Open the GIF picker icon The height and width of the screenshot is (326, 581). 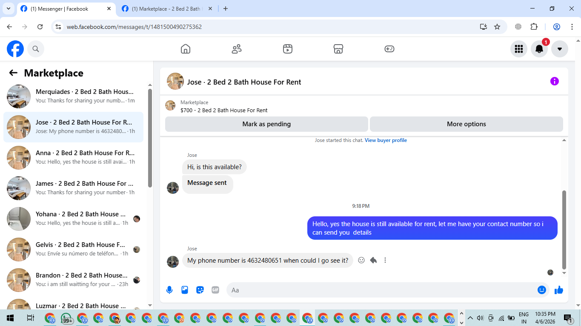pyautogui.click(x=215, y=290)
